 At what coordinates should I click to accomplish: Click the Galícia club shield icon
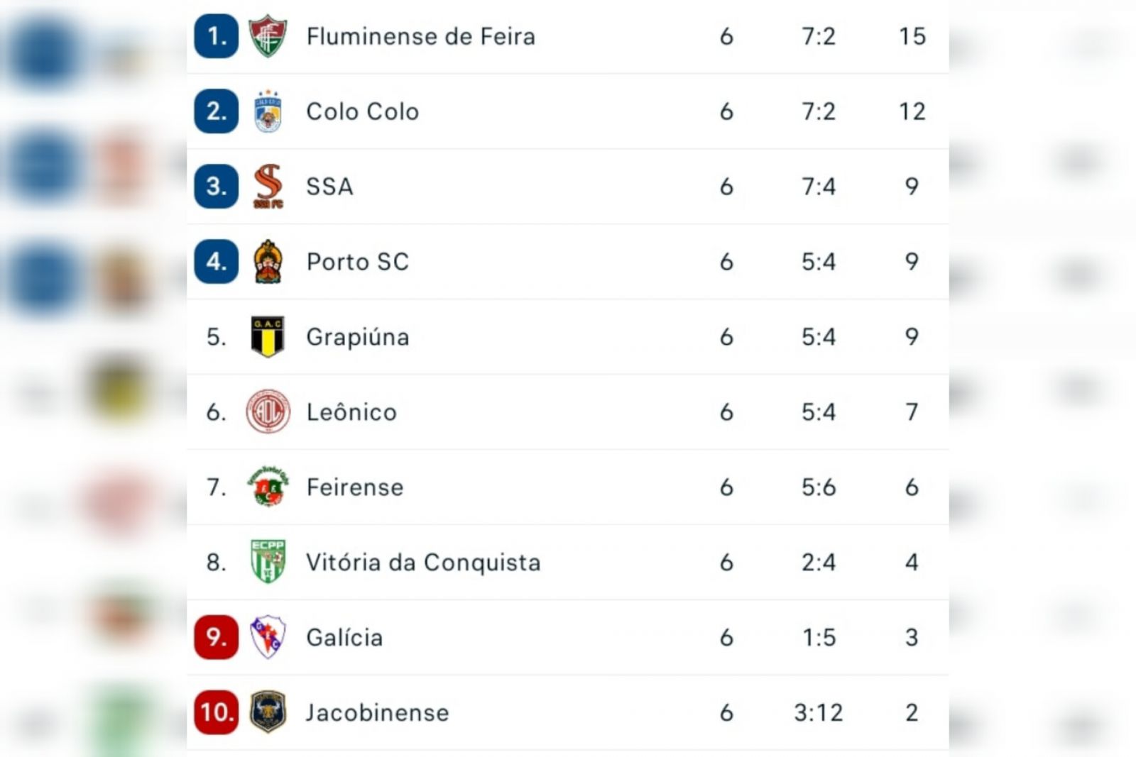(268, 637)
